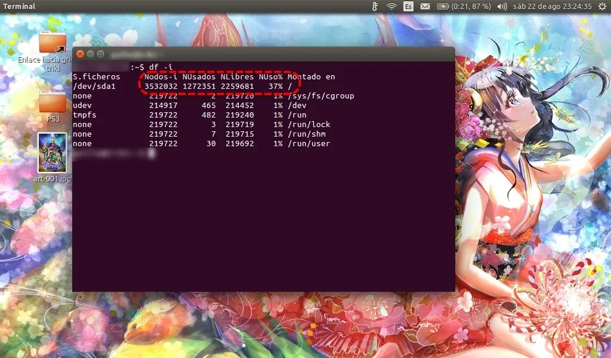
Task: Click the Terminal title in the top panel
Action: pos(20,7)
